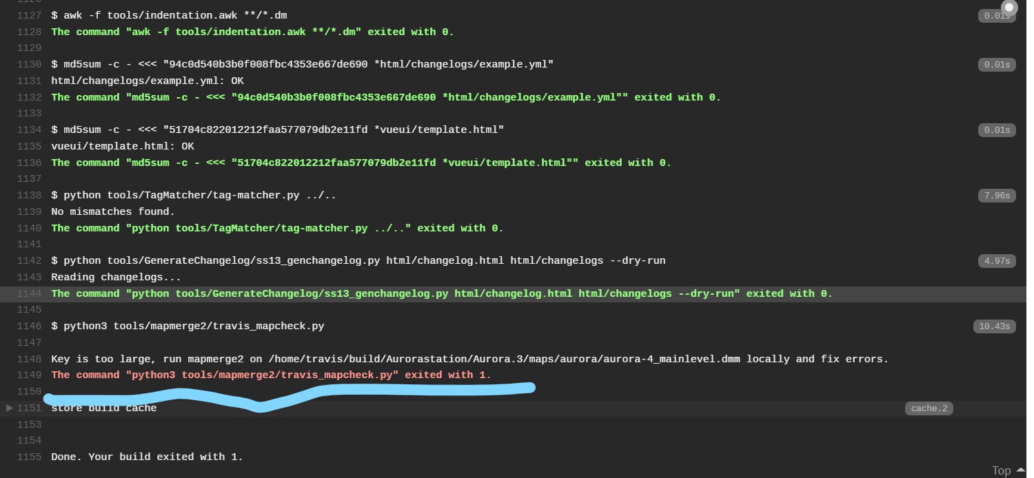The image size is (1034, 478).
Task: Expand the store build cache fold arrow
Action: tap(9, 408)
